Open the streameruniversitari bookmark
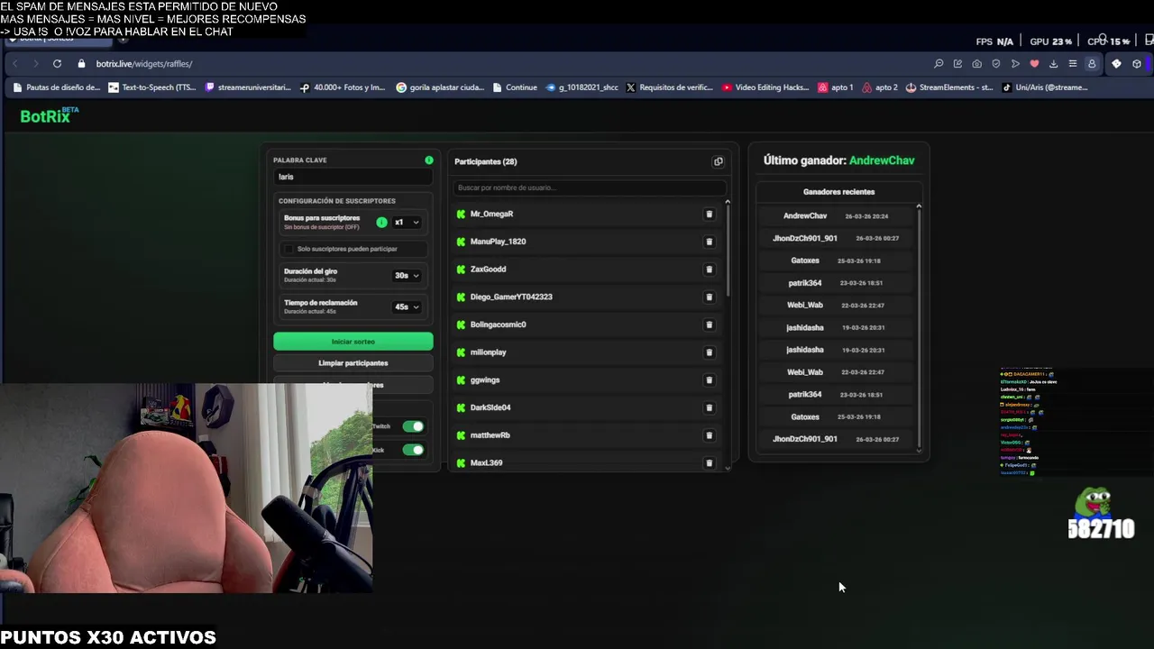The image size is (1154, 649). (248, 87)
